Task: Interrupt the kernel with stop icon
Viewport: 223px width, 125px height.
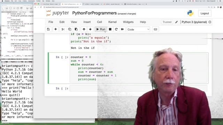Action: pos(110,29)
